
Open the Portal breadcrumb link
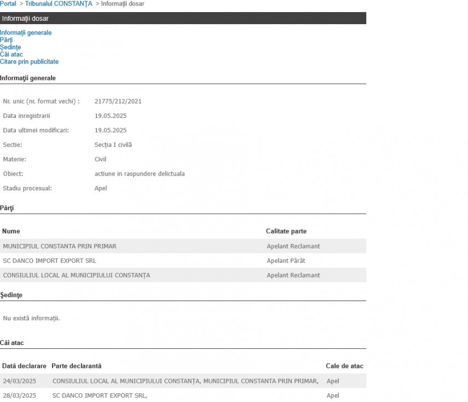(x=8, y=4)
